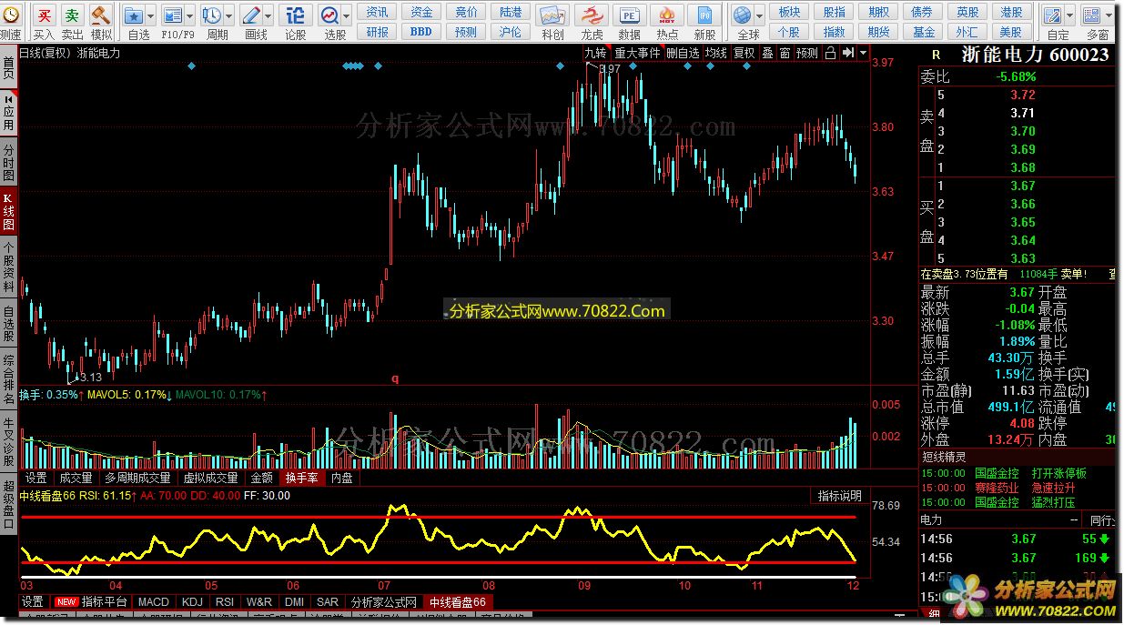Open the 新股 IPO icon
Image resolution: width=1124 pixels, height=625 pixels.
pos(704,15)
